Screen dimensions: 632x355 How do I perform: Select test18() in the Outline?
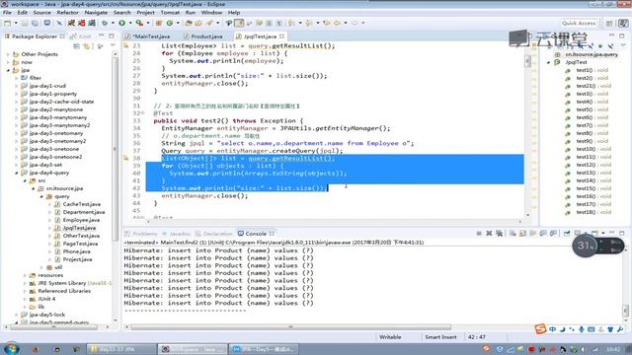point(593,212)
